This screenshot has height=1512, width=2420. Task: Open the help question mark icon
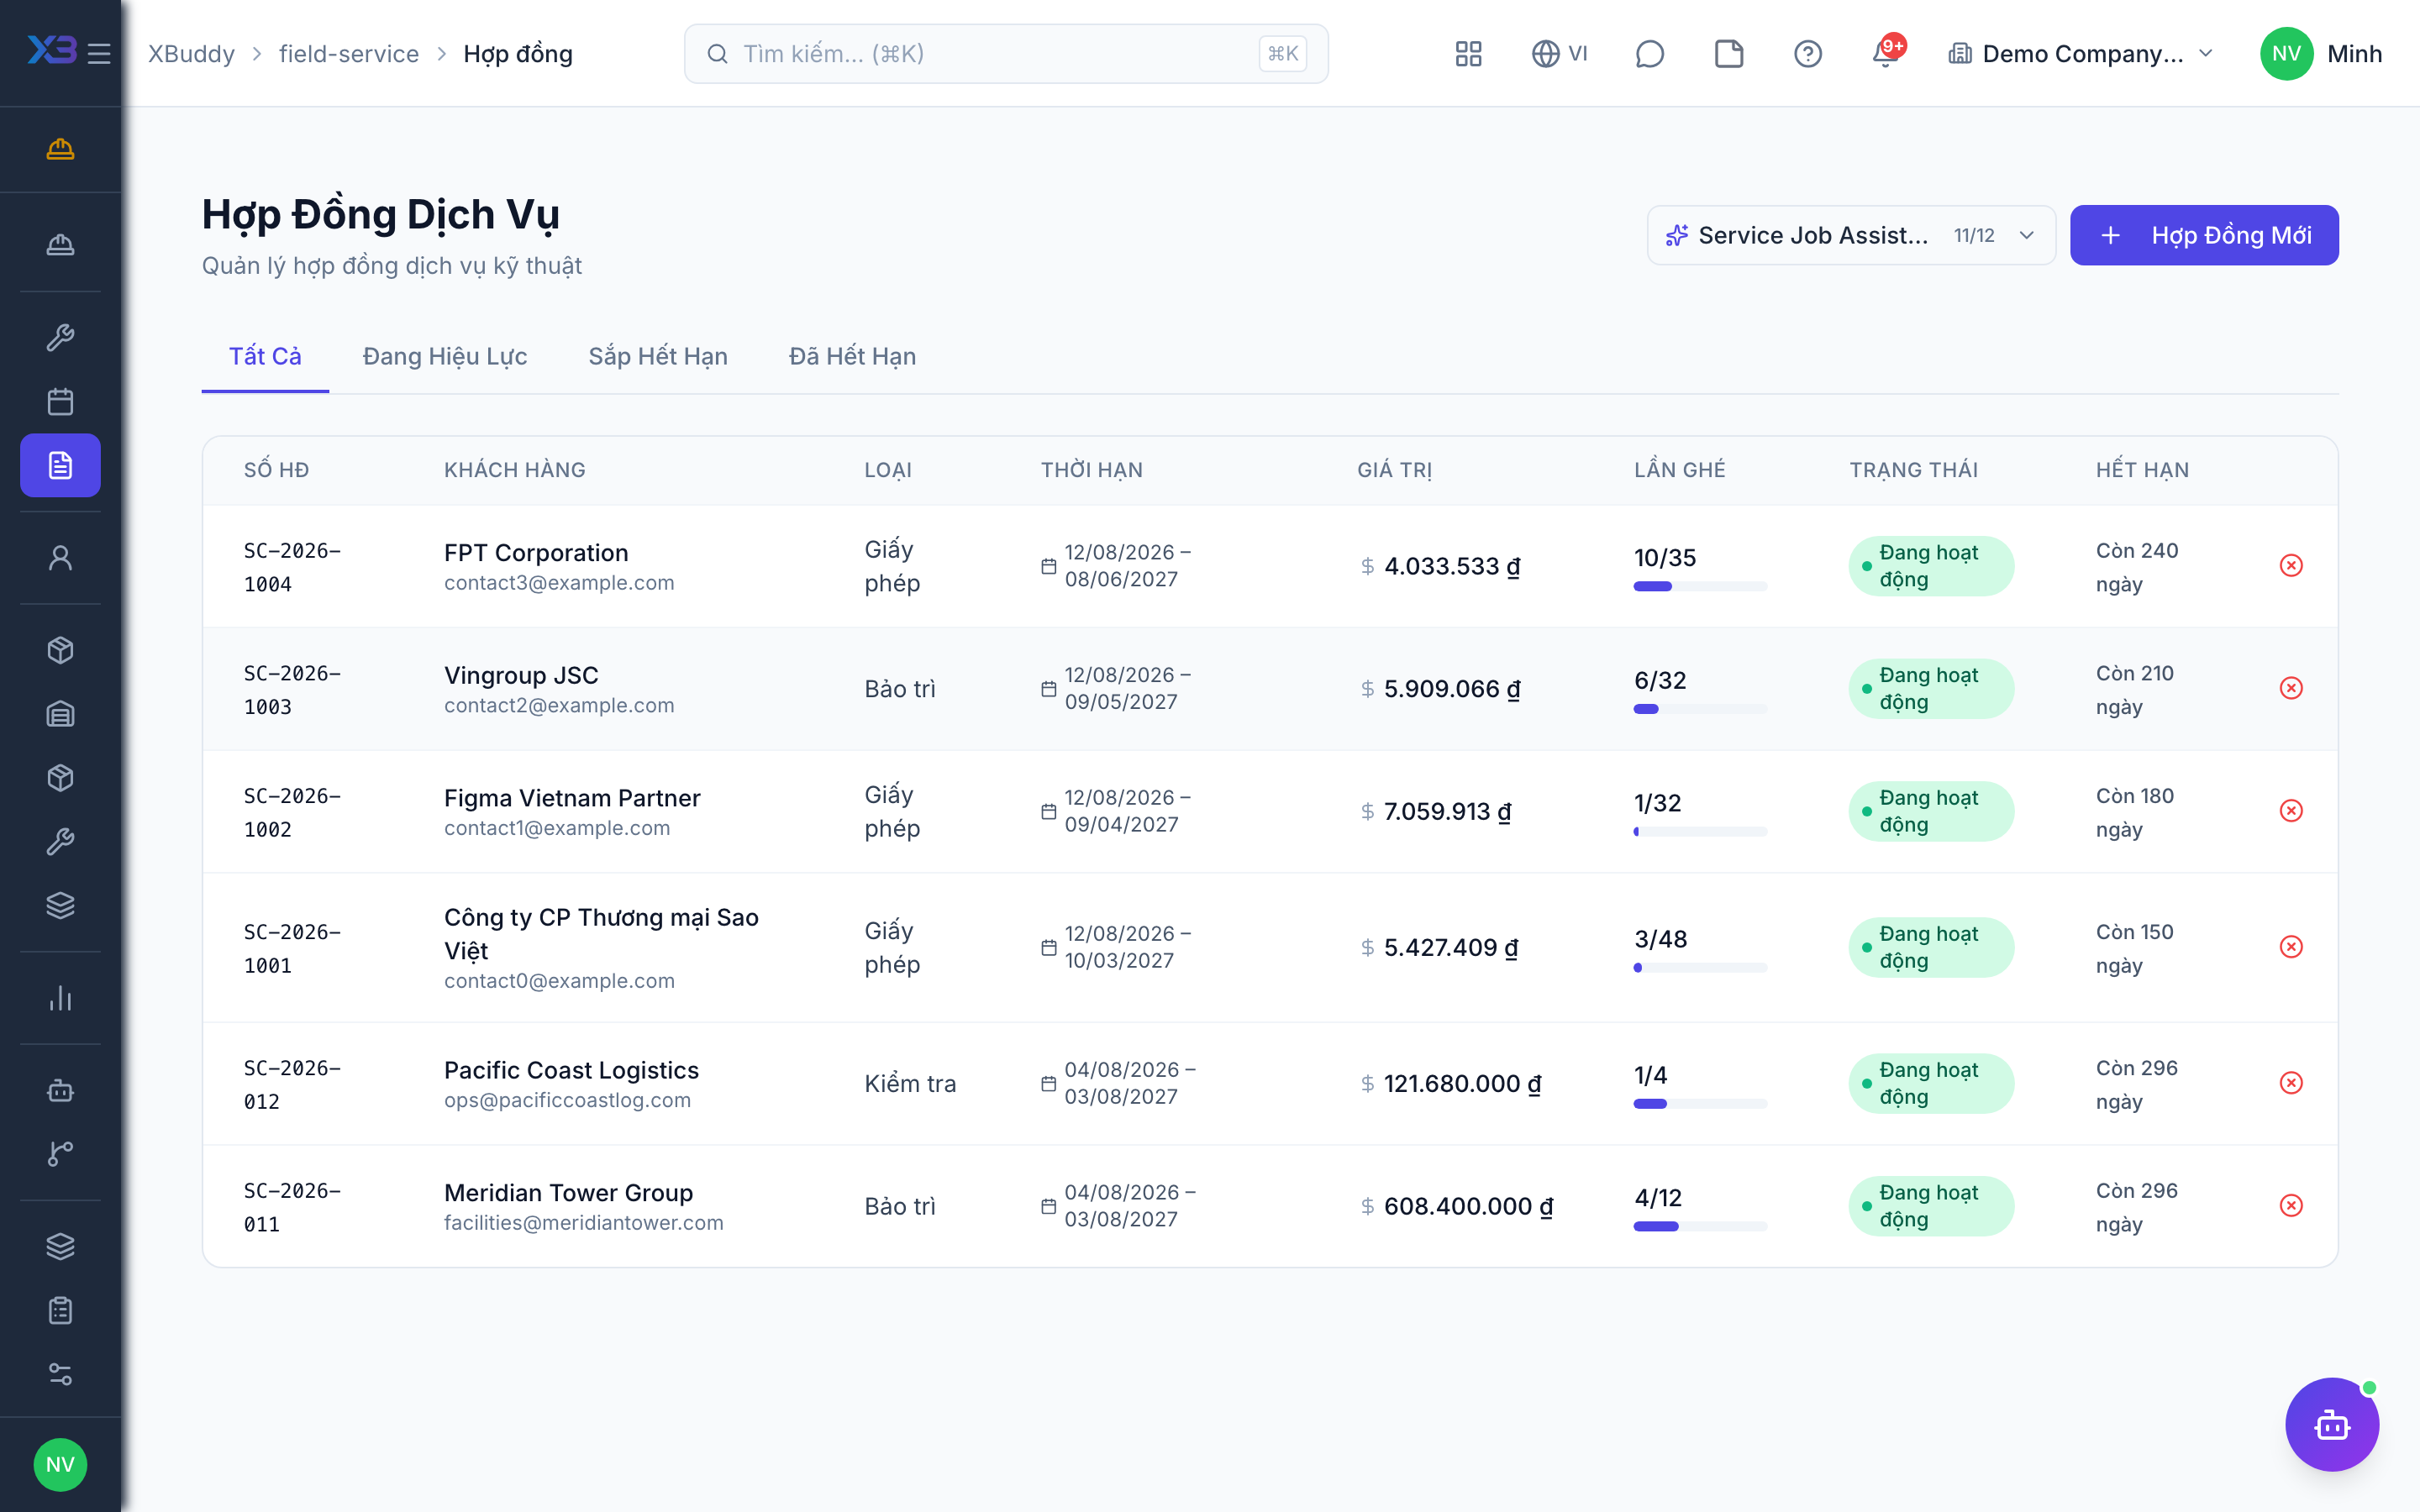pyautogui.click(x=1808, y=53)
